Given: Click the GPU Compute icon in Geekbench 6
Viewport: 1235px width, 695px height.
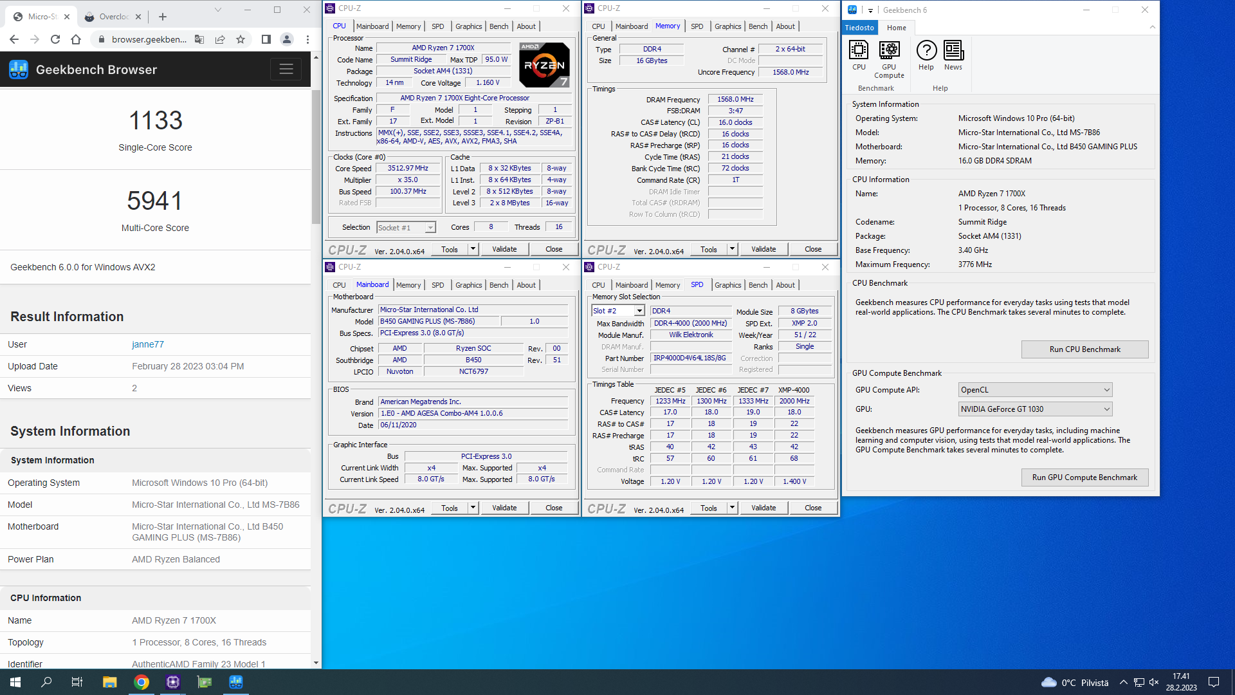Looking at the screenshot, I should click(x=889, y=59).
